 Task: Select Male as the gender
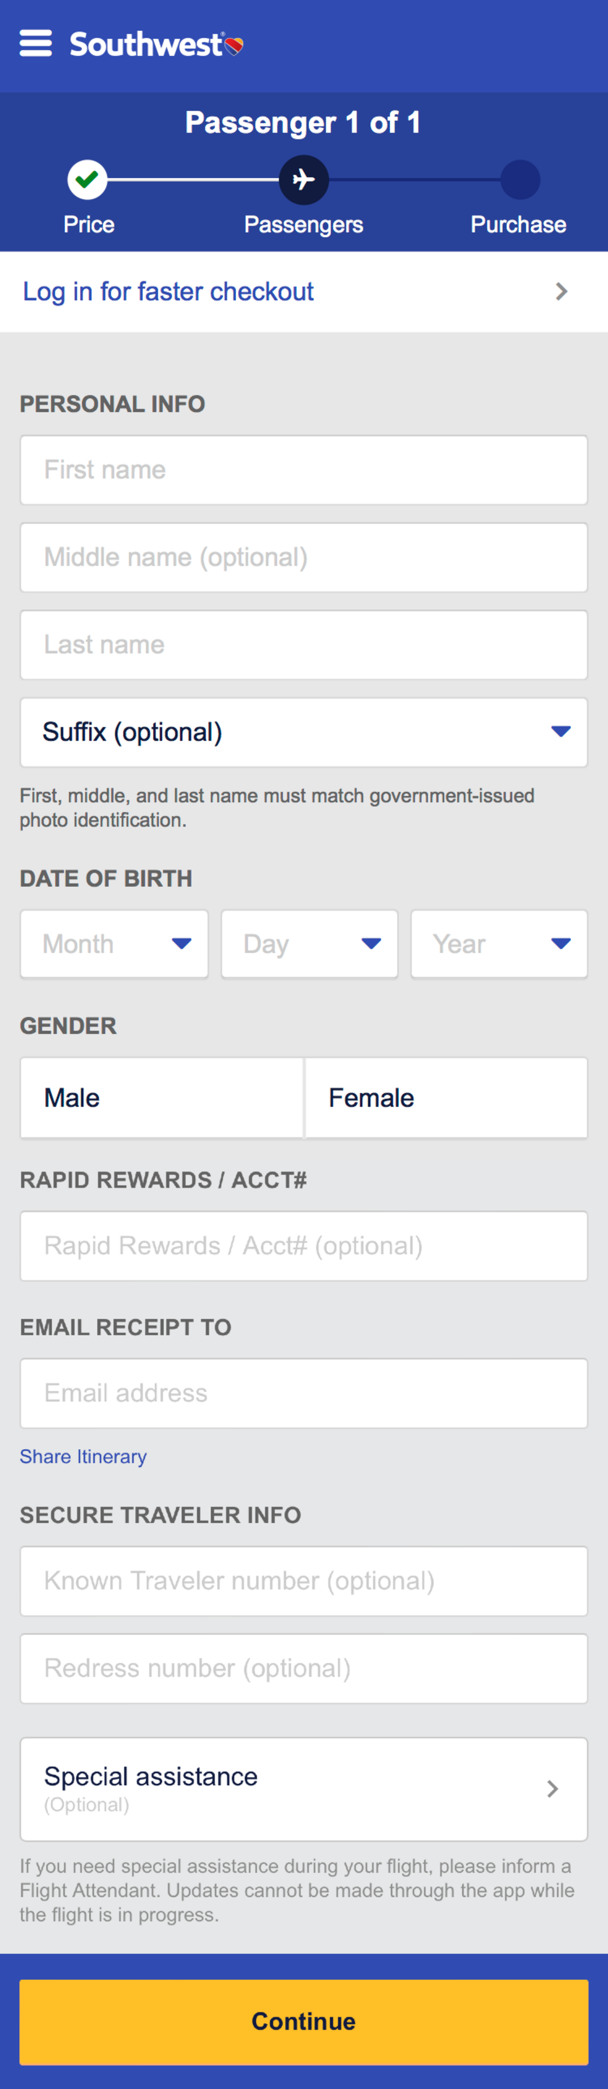pyautogui.click(x=161, y=1097)
